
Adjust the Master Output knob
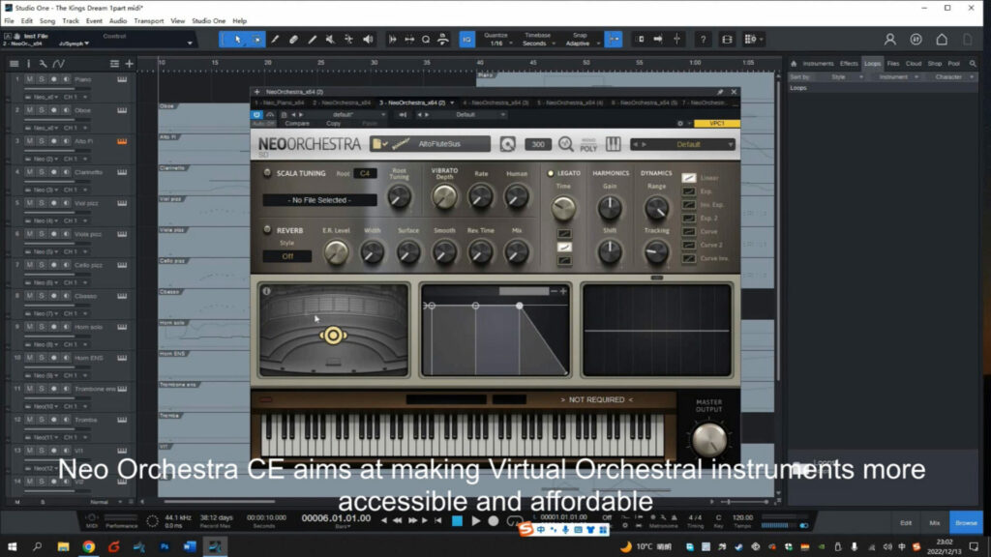(x=709, y=440)
